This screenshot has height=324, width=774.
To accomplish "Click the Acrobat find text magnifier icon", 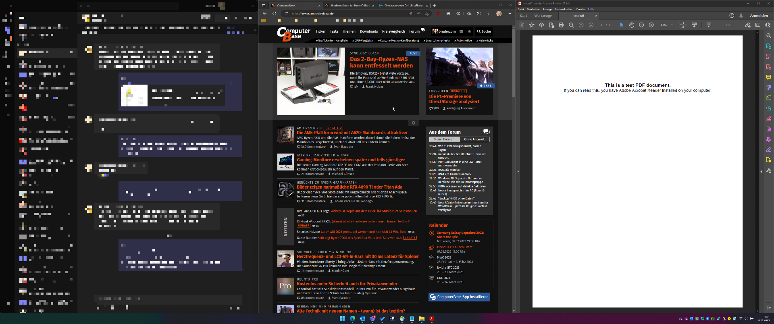I will (x=571, y=25).
